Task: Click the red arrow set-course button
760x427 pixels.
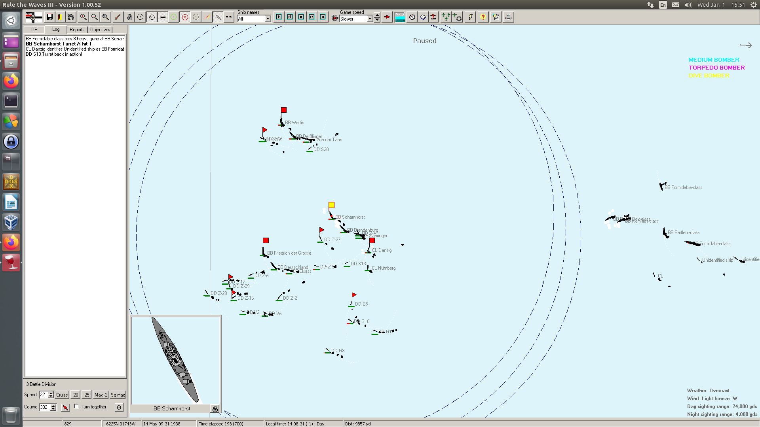Action: pyautogui.click(x=66, y=407)
